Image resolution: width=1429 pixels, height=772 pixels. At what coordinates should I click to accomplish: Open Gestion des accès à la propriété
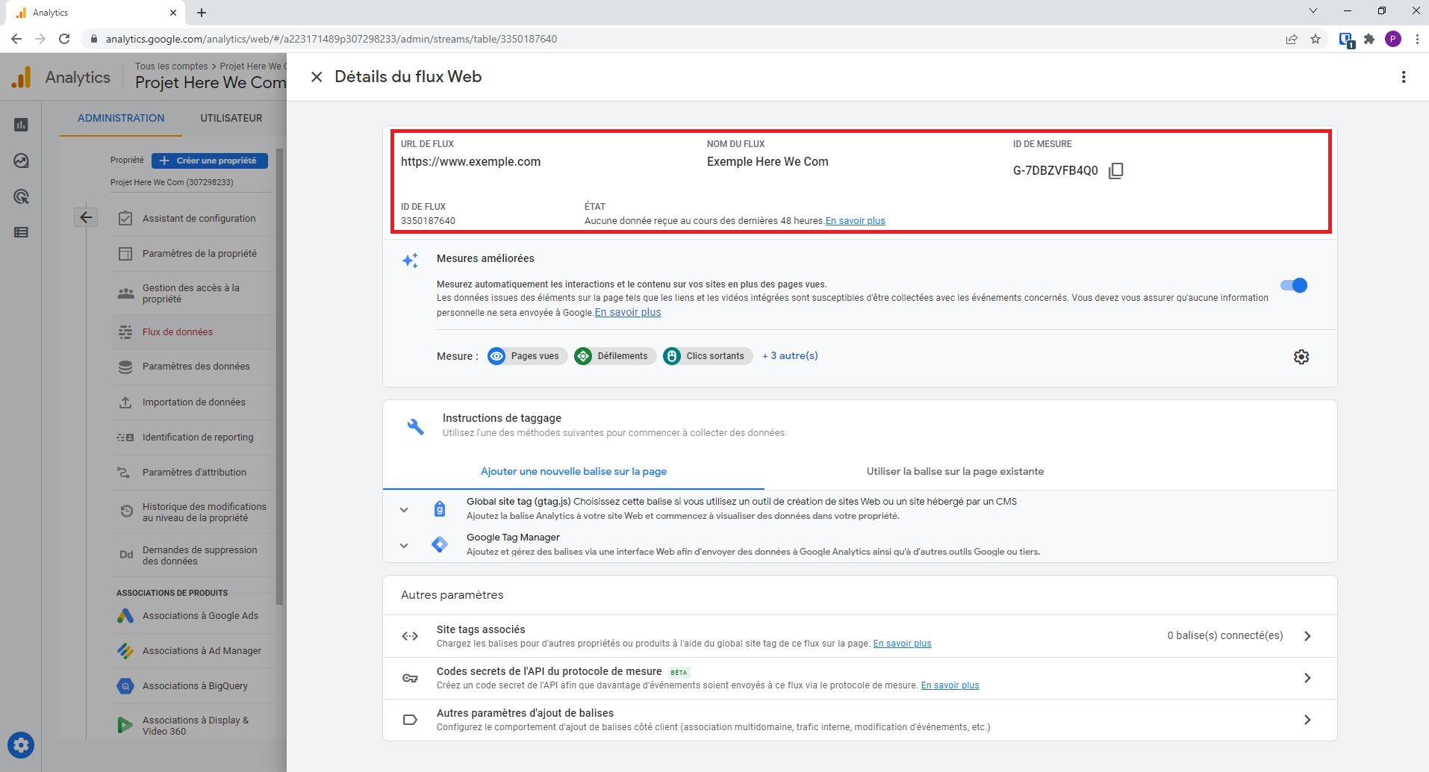point(192,293)
